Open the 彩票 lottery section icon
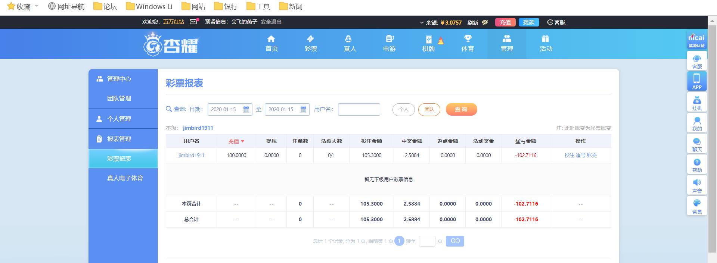This screenshot has width=717, height=263. point(310,39)
